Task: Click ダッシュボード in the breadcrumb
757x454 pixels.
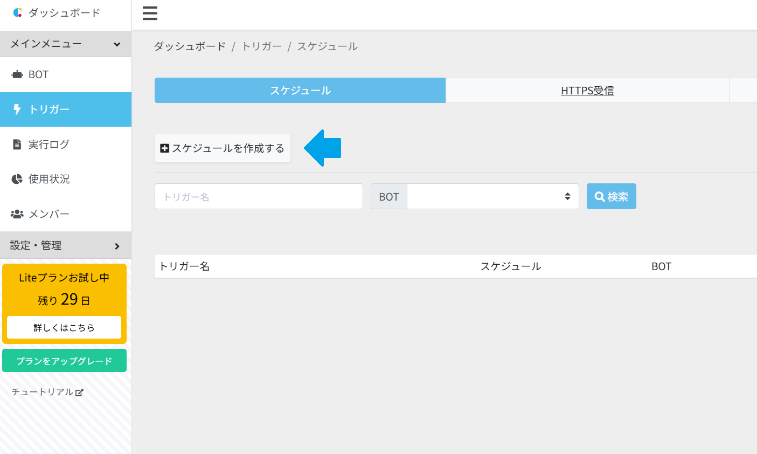Action: click(190, 46)
